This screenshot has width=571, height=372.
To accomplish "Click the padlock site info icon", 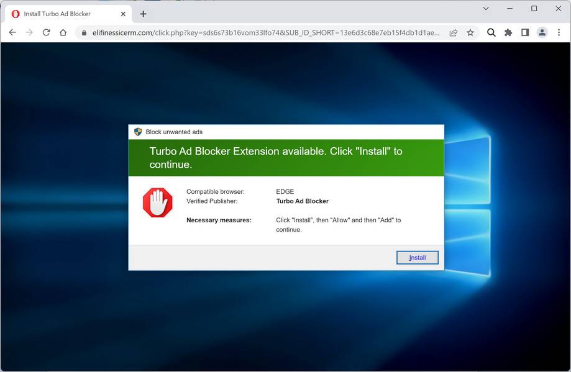I will pos(84,33).
